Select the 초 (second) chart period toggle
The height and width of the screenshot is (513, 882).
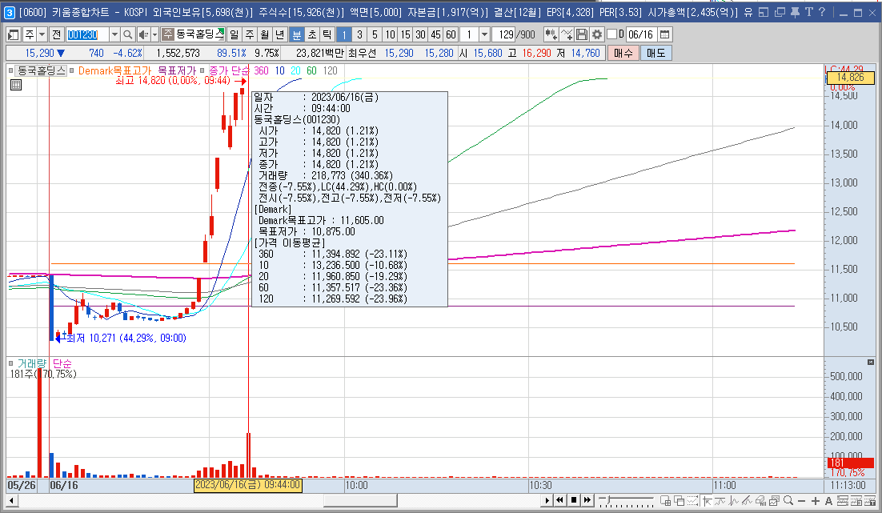[x=311, y=34]
